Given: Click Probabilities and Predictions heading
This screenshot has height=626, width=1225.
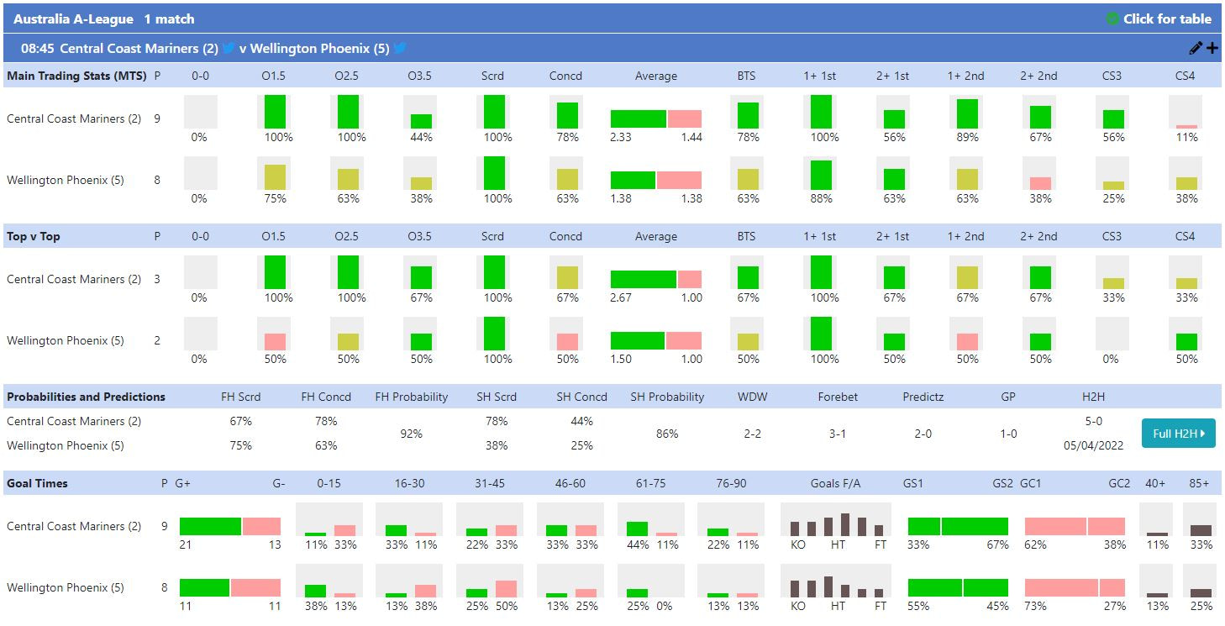Looking at the screenshot, I should tap(86, 397).
